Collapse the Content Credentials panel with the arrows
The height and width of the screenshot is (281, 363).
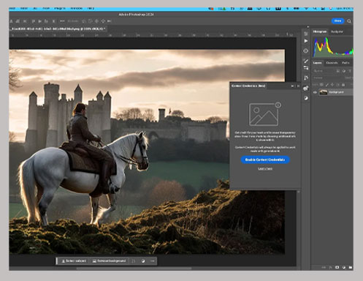pos(292,86)
